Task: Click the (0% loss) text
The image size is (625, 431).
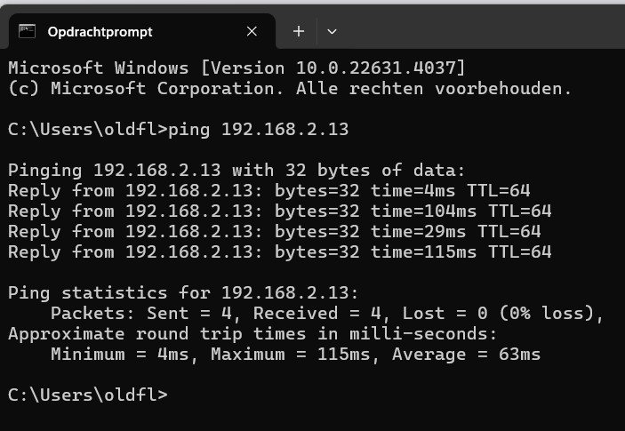Action: click(x=552, y=314)
